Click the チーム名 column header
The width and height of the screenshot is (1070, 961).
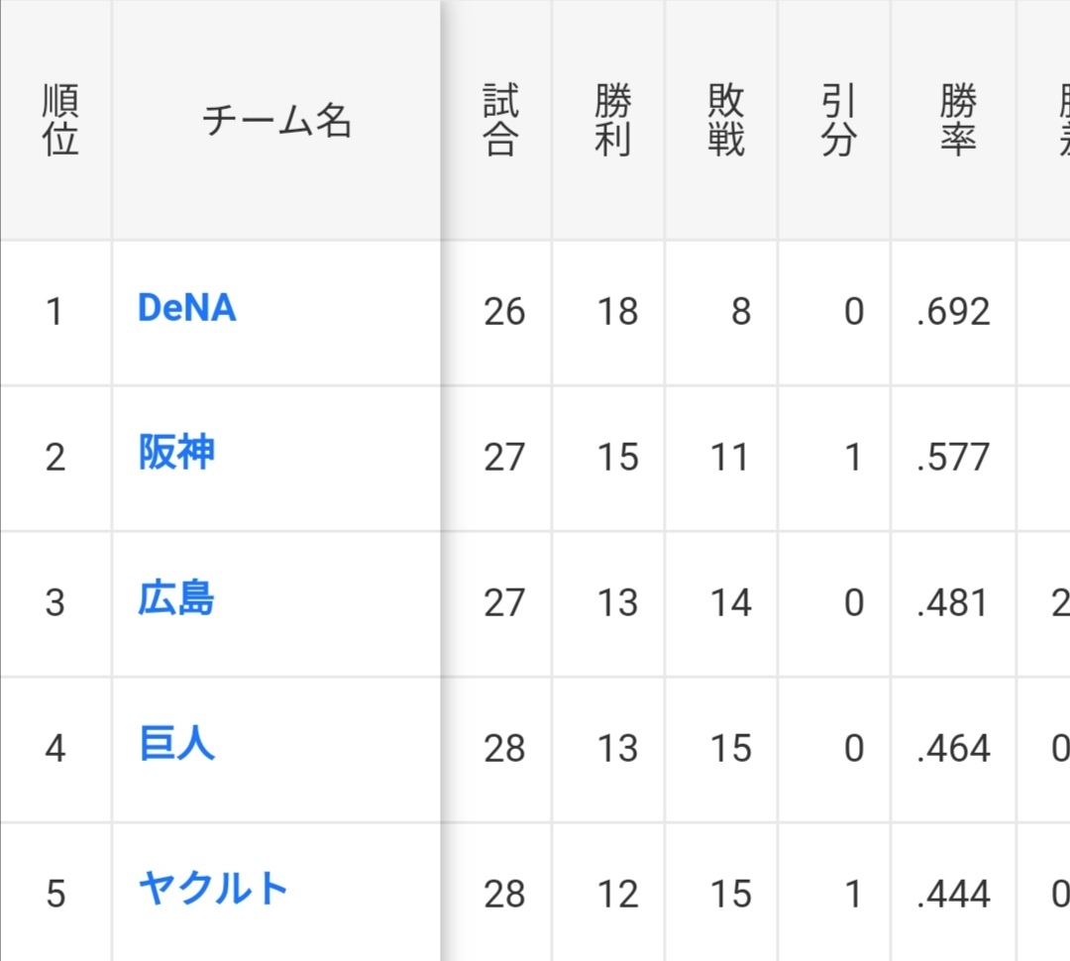[x=276, y=121]
